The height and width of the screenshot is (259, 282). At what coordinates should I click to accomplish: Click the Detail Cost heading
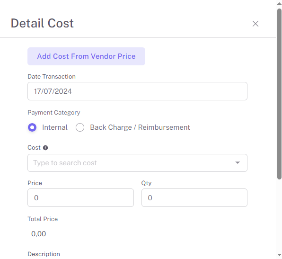click(x=42, y=23)
